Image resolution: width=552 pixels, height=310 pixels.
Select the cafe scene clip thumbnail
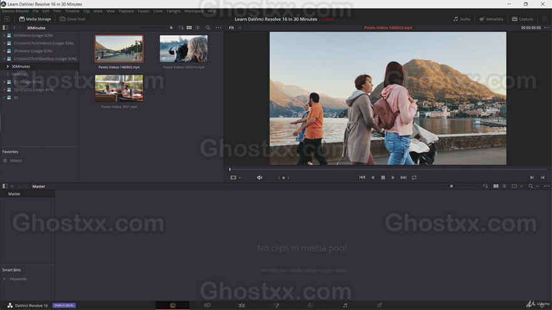[x=119, y=88]
